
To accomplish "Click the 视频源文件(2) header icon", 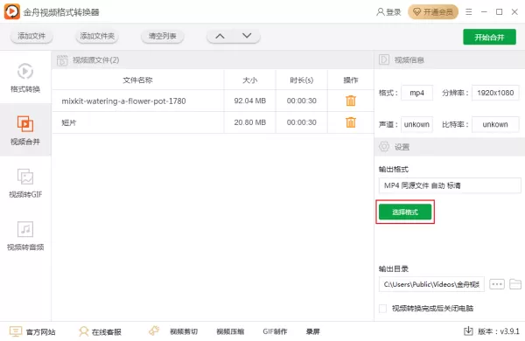I will (62, 60).
